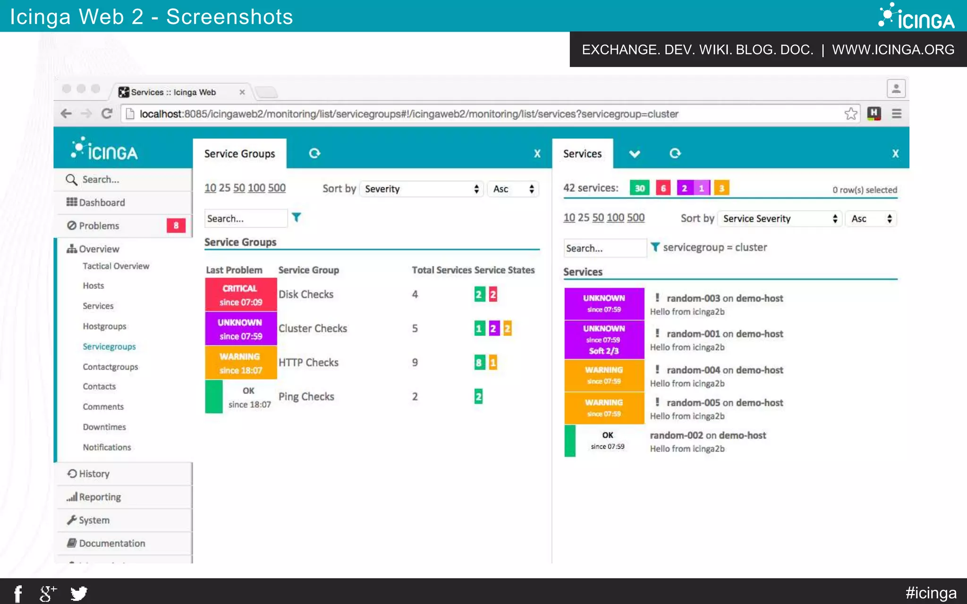
Task: Click the purple 2 unknown services badge
Action: click(684, 188)
